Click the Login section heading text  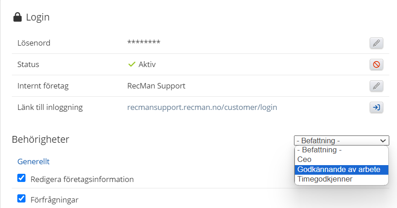(x=38, y=17)
